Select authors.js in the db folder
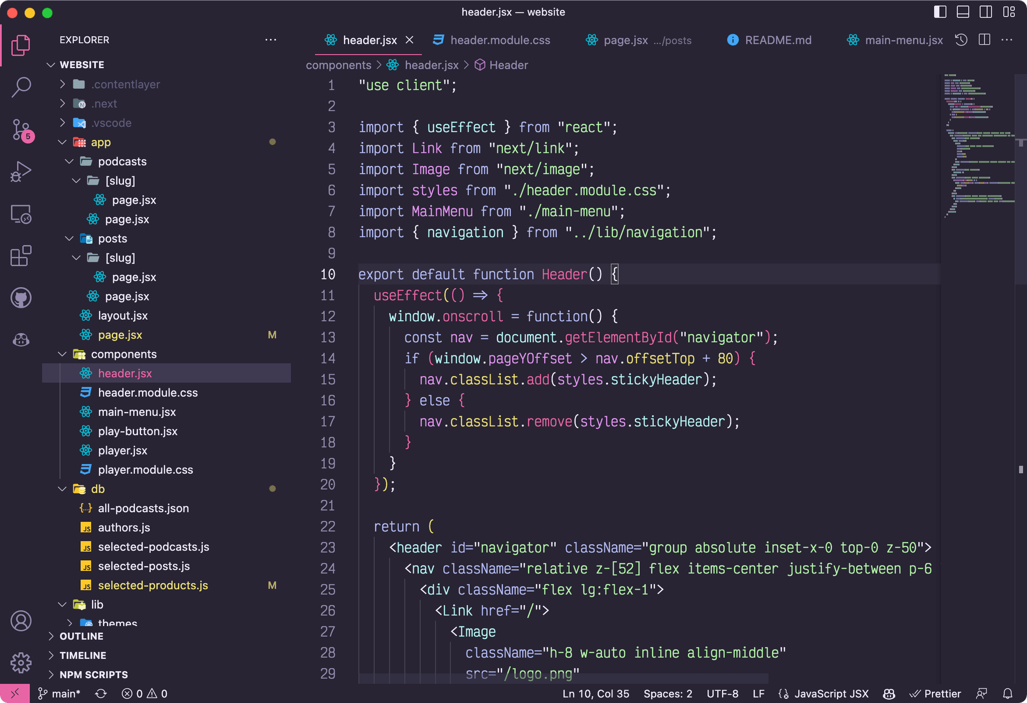This screenshot has height=703, width=1027. click(124, 527)
